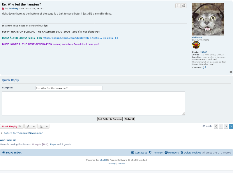233x173 pixels.
Task: Click the Delete cookies trash link
Action: (190, 153)
